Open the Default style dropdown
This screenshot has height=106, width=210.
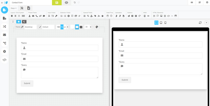click(48, 27)
